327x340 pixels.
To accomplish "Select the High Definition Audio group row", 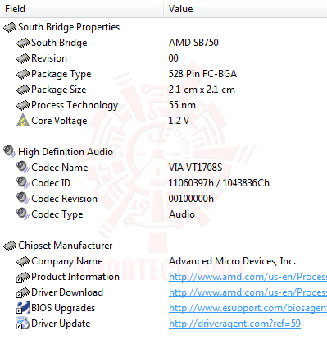I will coord(66,152).
